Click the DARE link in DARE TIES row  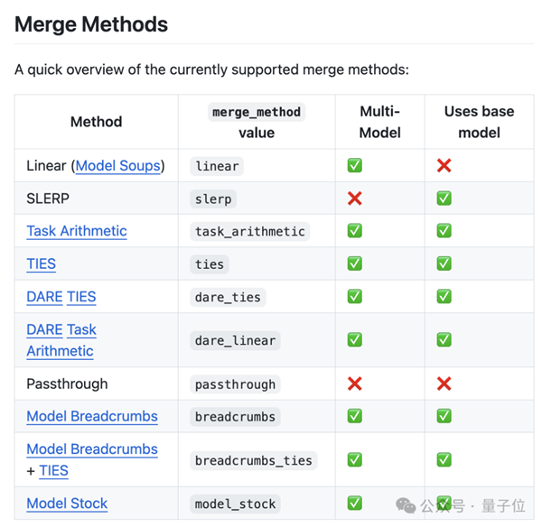click(x=44, y=297)
